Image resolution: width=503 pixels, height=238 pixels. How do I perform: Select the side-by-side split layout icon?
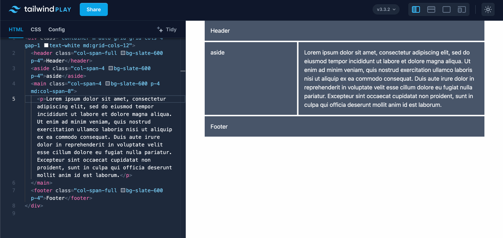[x=416, y=9]
